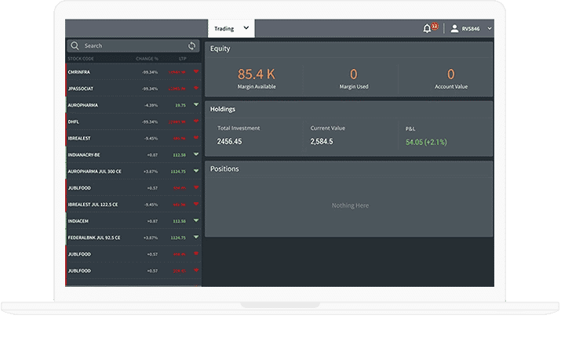
Task: Expand the RVS846 account dropdown
Action: [490, 28]
